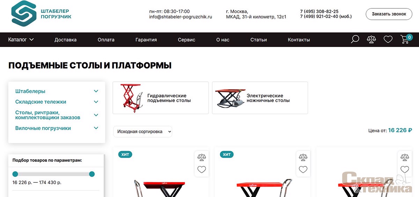
Task: Add third product to favorites heart
Action: (405, 170)
